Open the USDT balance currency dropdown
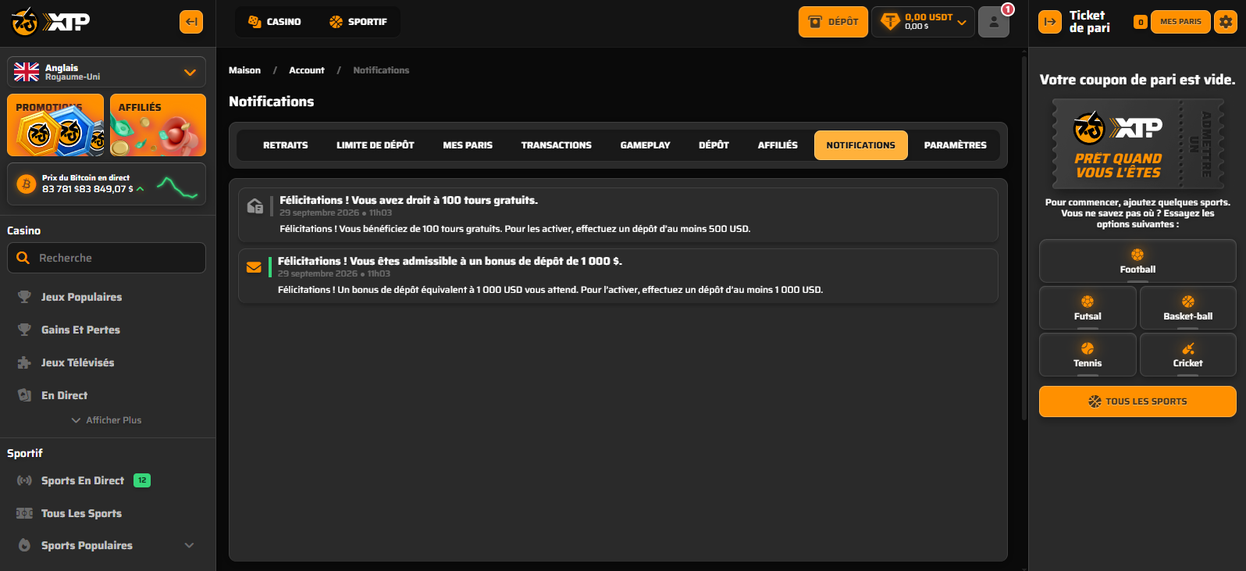The width and height of the screenshot is (1246, 571). point(923,22)
